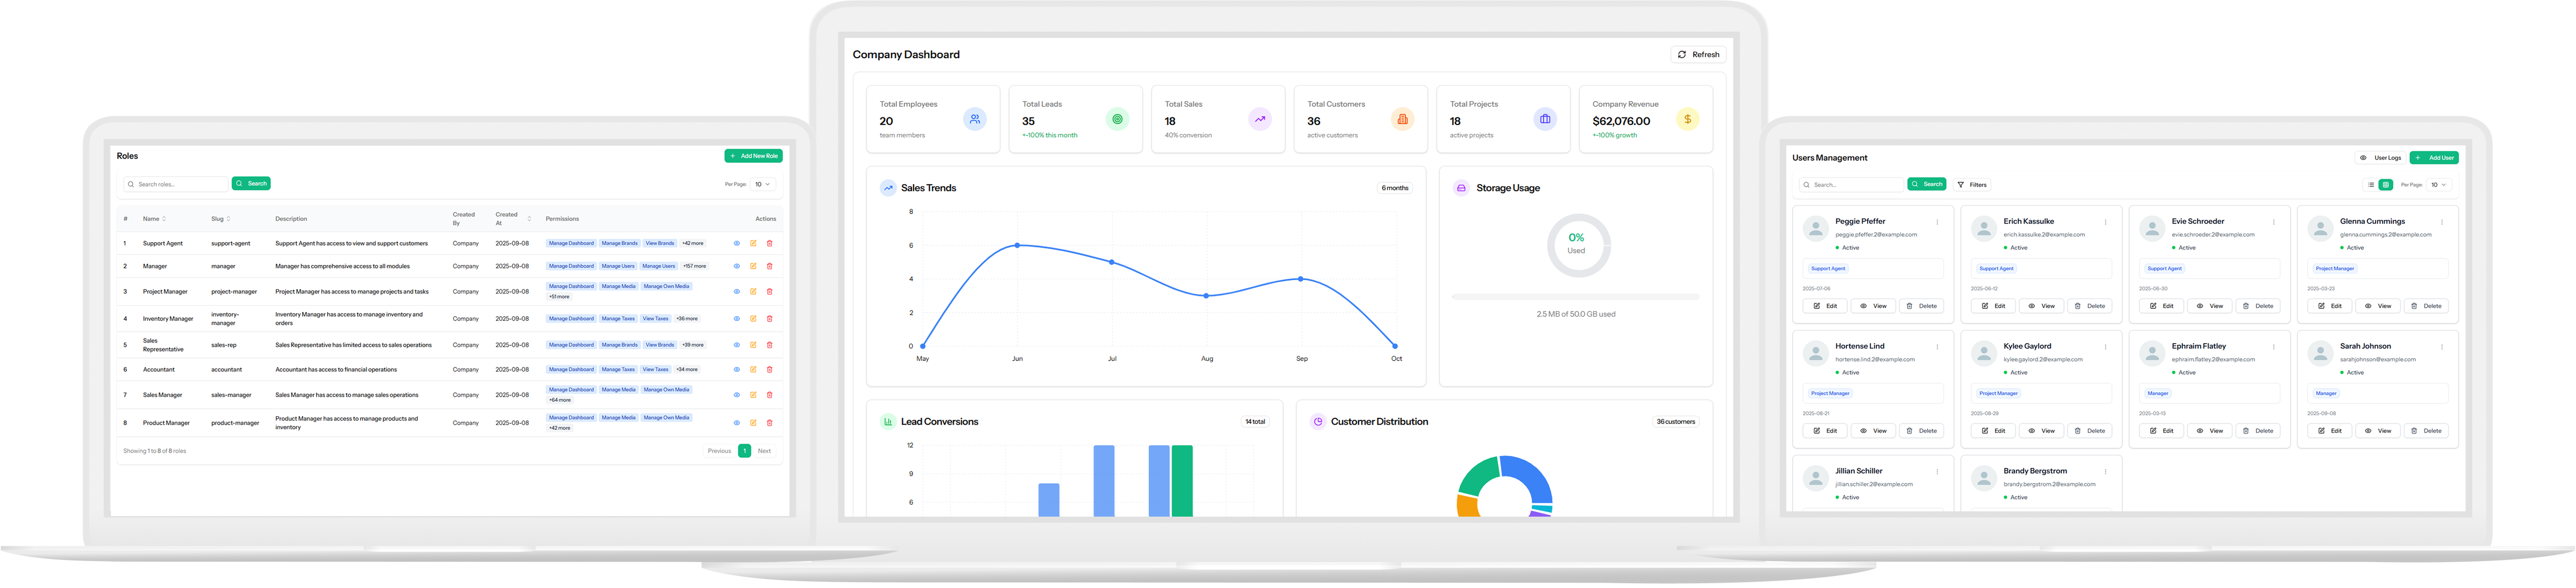Click the Company Revenue dollar icon

[x=1687, y=119]
